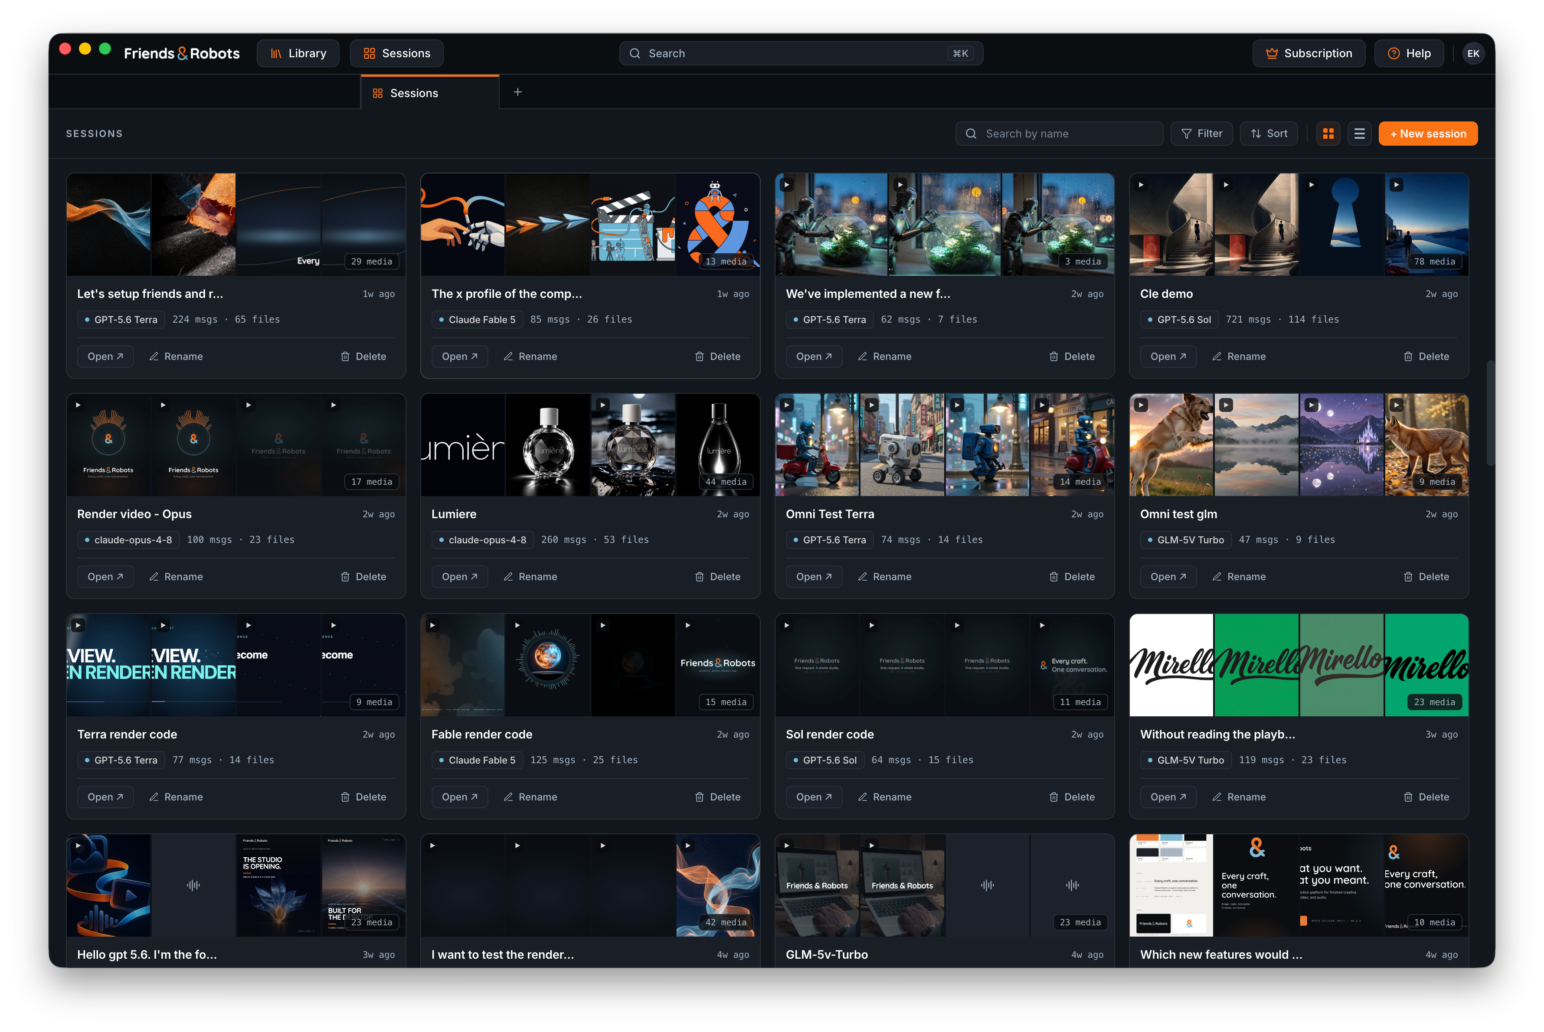Delete the Cle demo session
Screen dimensions: 1544x1032
point(1426,356)
